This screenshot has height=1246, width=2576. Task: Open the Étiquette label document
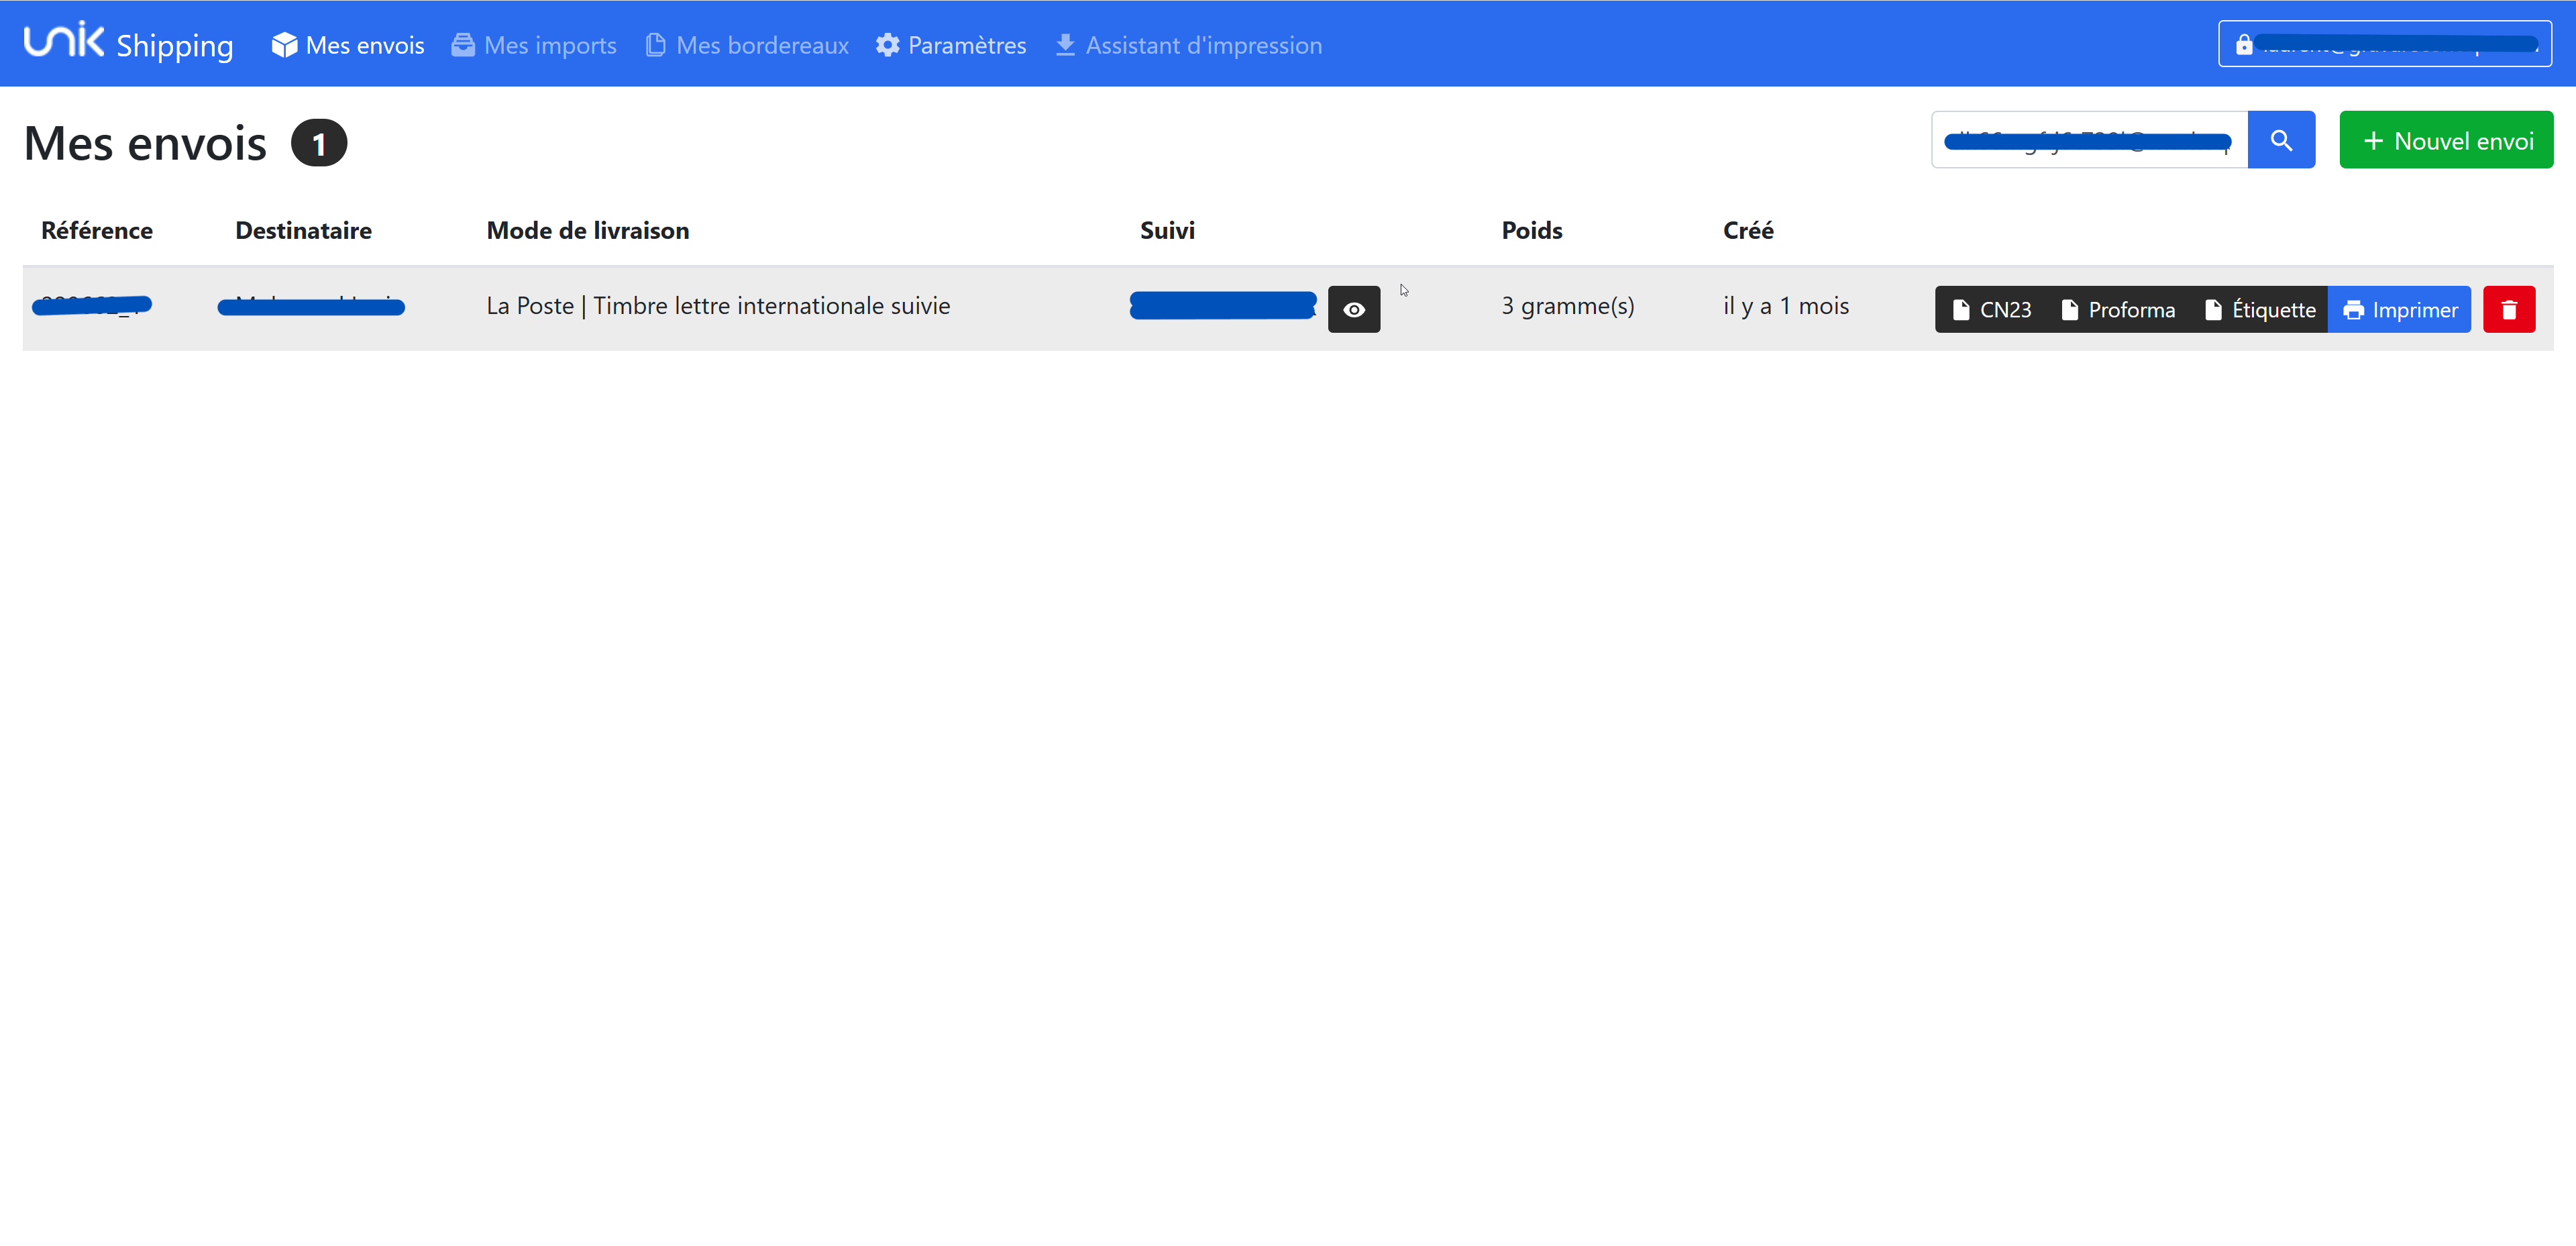[x=2260, y=309]
